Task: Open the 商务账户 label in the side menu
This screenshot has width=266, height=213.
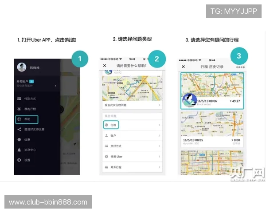Action: (23, 82)
